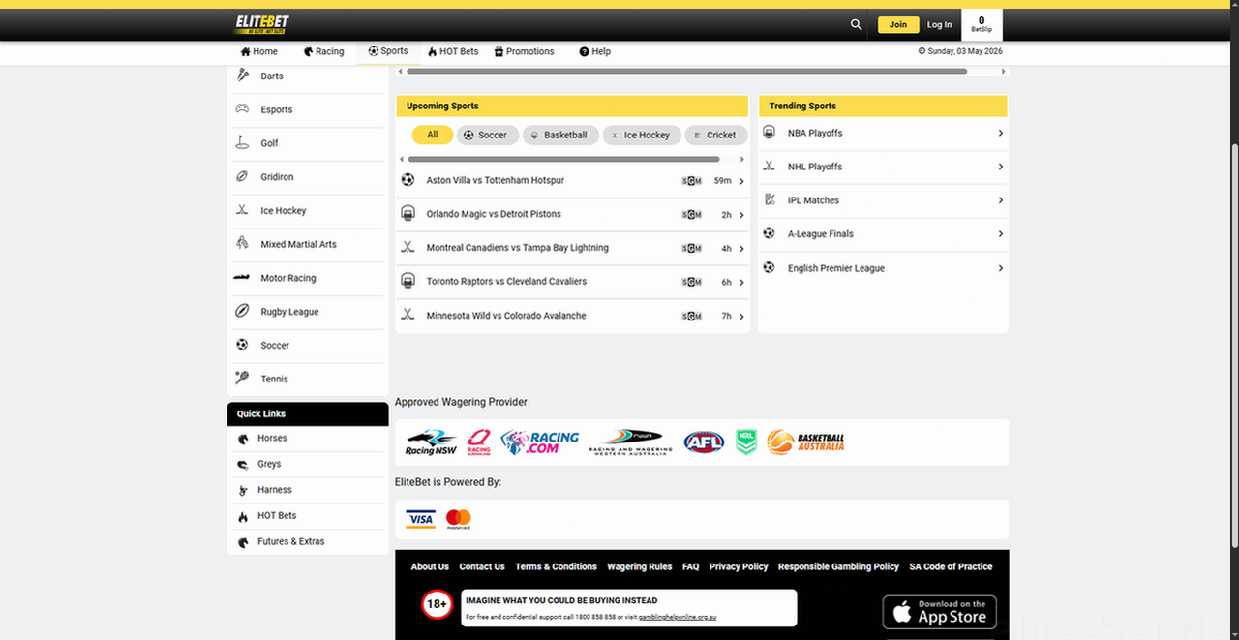Viewport: 1239px width, 640px height.
Task: Click Log In
Action: pyautogui.click(x=939, y=25)
